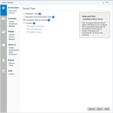Open Proxy under Engine
113x113 pixels.
click(x=11, y=65)
